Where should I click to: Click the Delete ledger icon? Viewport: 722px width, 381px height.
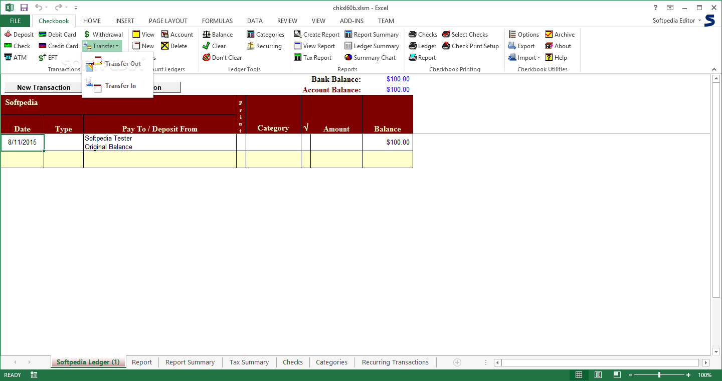165,46
